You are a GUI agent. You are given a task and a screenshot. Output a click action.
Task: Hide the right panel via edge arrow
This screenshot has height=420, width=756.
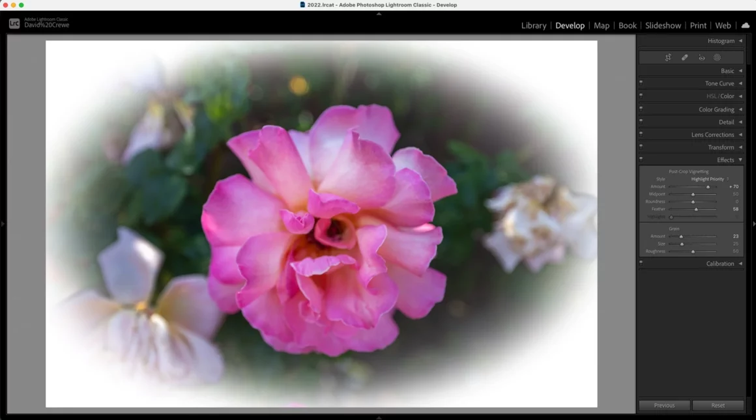tap(753, 224)
